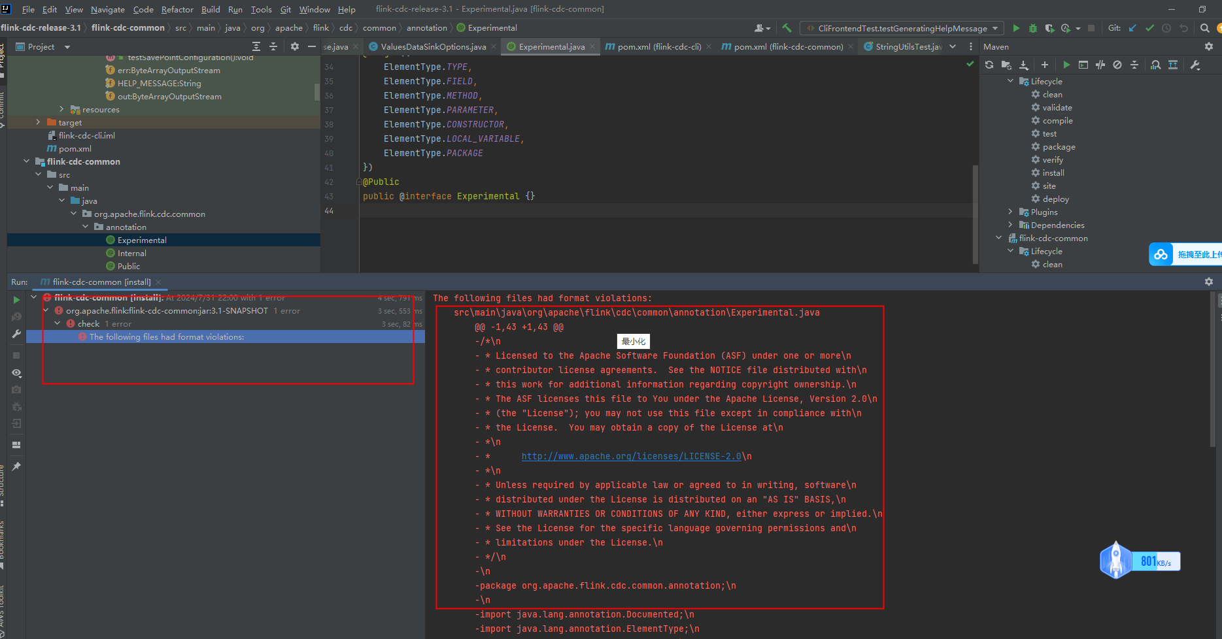Click the network speed floating widget
Viewport: 1222px width, 639px height.
click(x=1140, y=561)
